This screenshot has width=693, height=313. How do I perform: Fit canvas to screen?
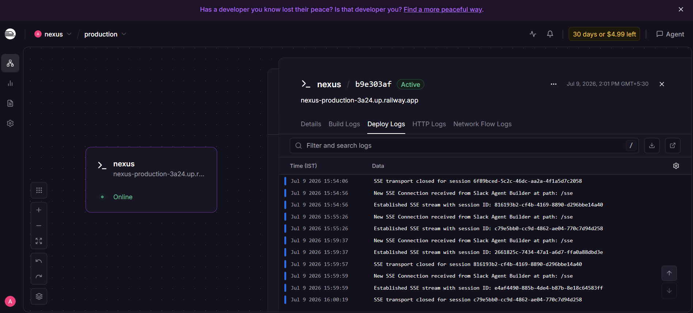point(39,241)
